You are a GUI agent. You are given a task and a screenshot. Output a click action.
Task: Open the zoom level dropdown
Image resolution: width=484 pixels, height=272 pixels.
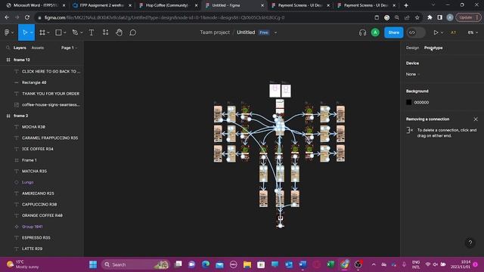pyautogui.click(x=473, y=32)
